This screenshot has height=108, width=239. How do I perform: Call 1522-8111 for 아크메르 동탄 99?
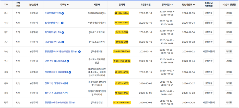pyautogui.click(x=122, y=32)
